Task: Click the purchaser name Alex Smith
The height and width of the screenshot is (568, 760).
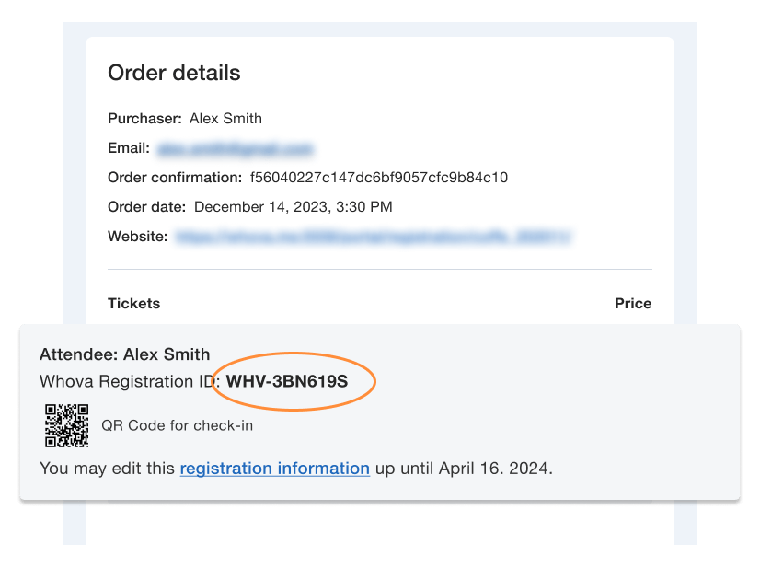Action: pyautogui.click(x=225, y=119)
